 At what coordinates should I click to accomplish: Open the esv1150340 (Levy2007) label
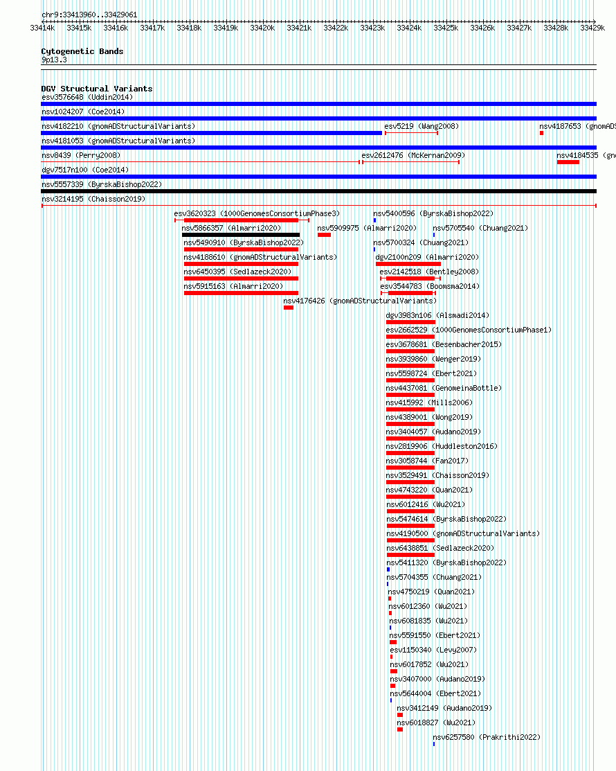click(433, 650)
